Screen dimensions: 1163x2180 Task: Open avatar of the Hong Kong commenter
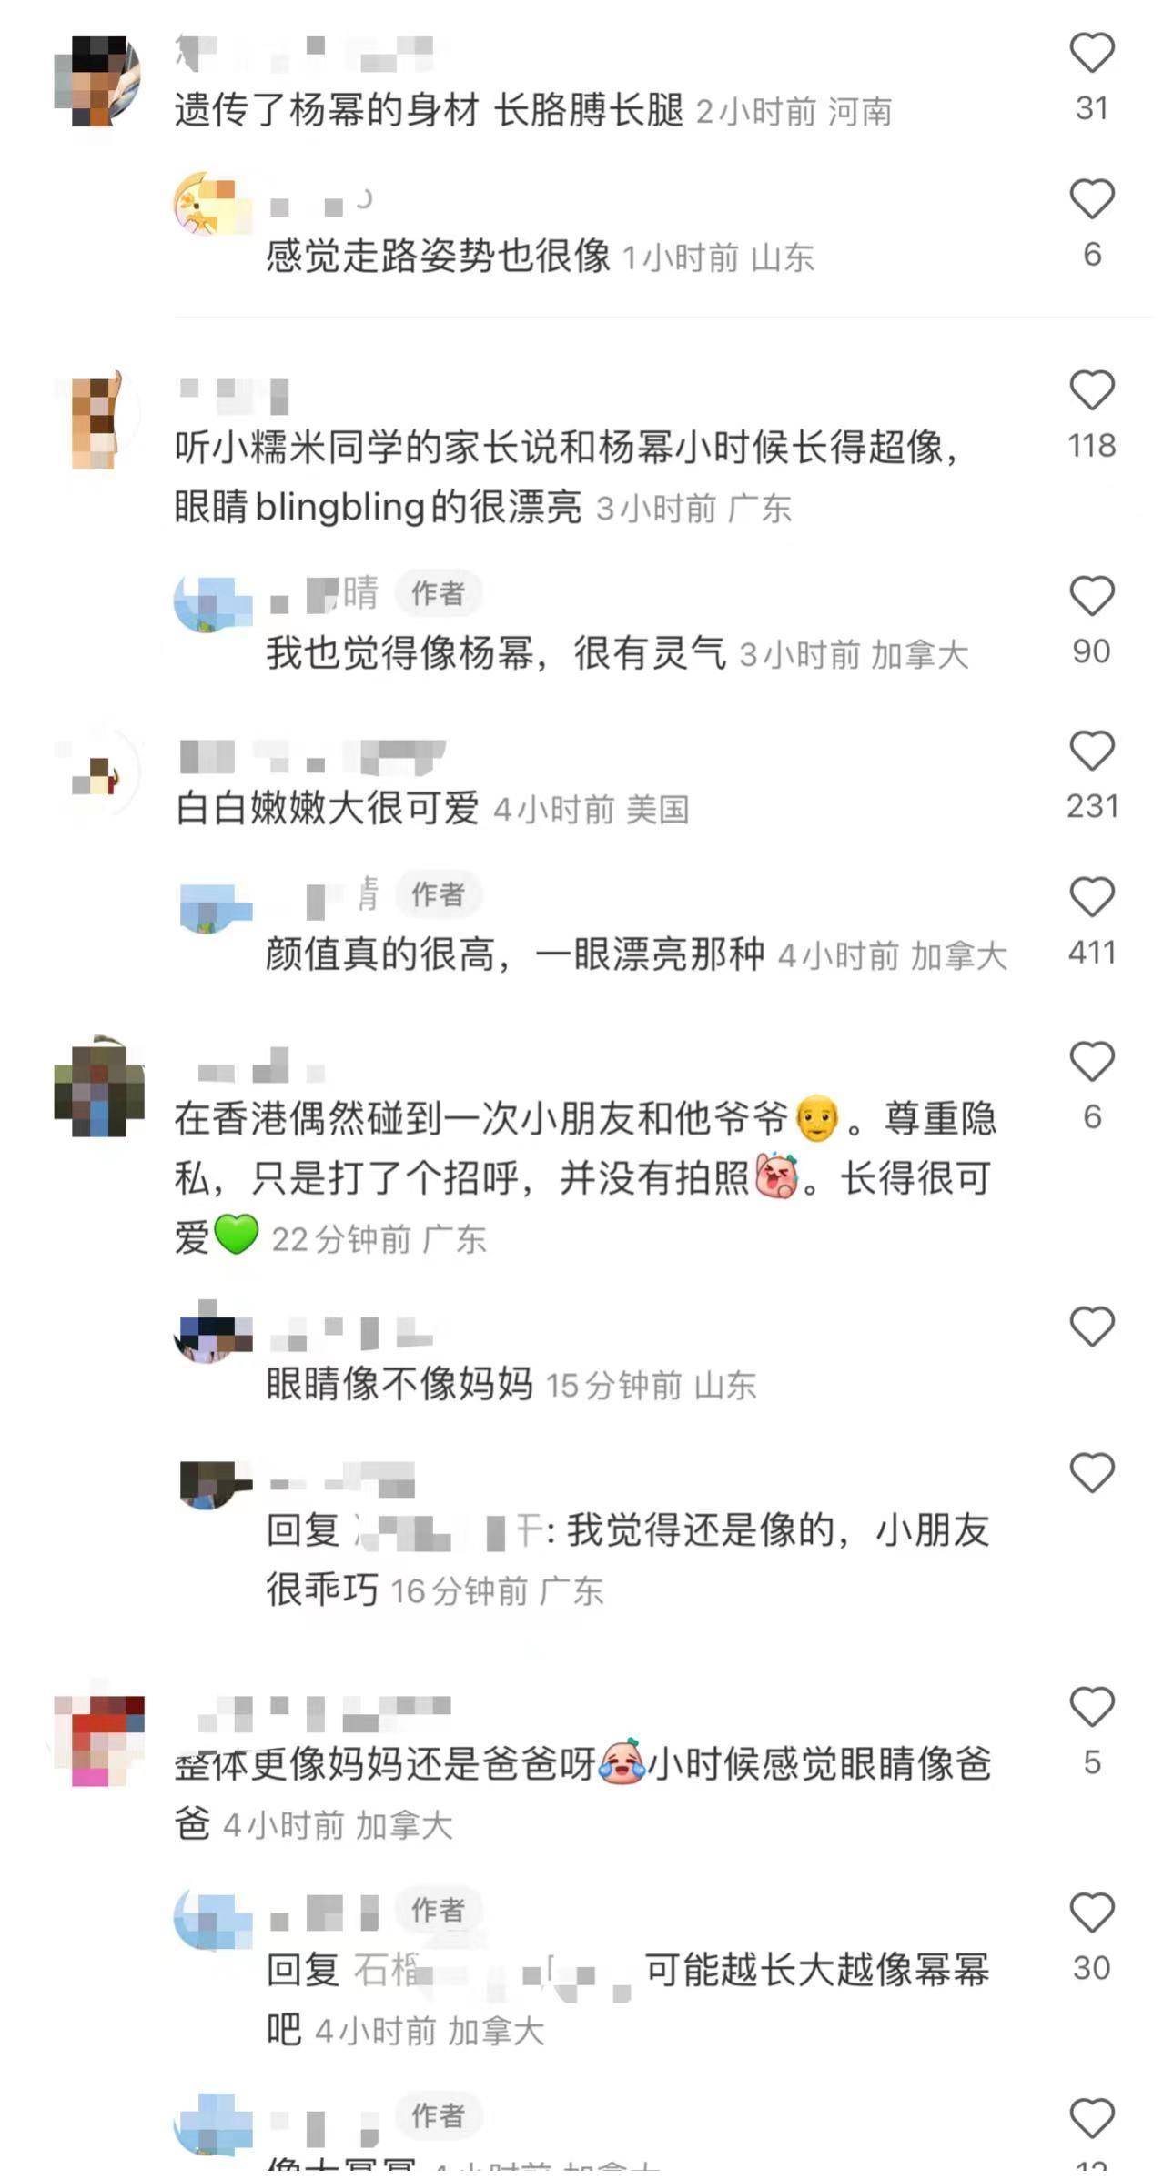point(98,1086)
